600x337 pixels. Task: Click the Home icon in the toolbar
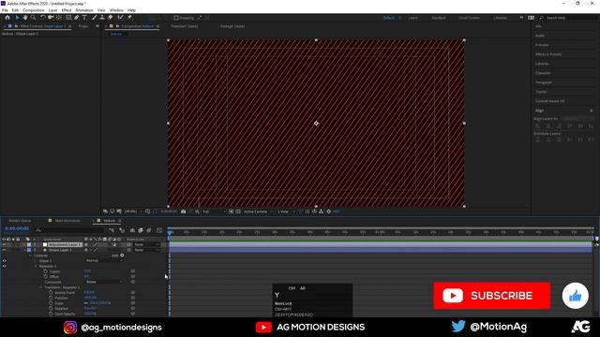click(7, 18)
